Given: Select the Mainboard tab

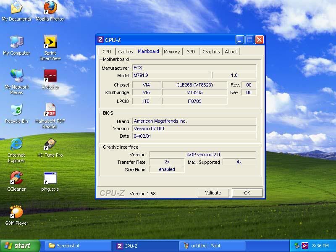Looking at the screenshot, I should 148,51.
